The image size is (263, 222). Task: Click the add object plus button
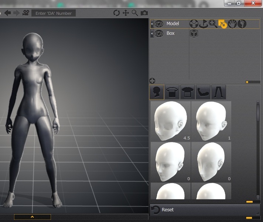[152, 81]
